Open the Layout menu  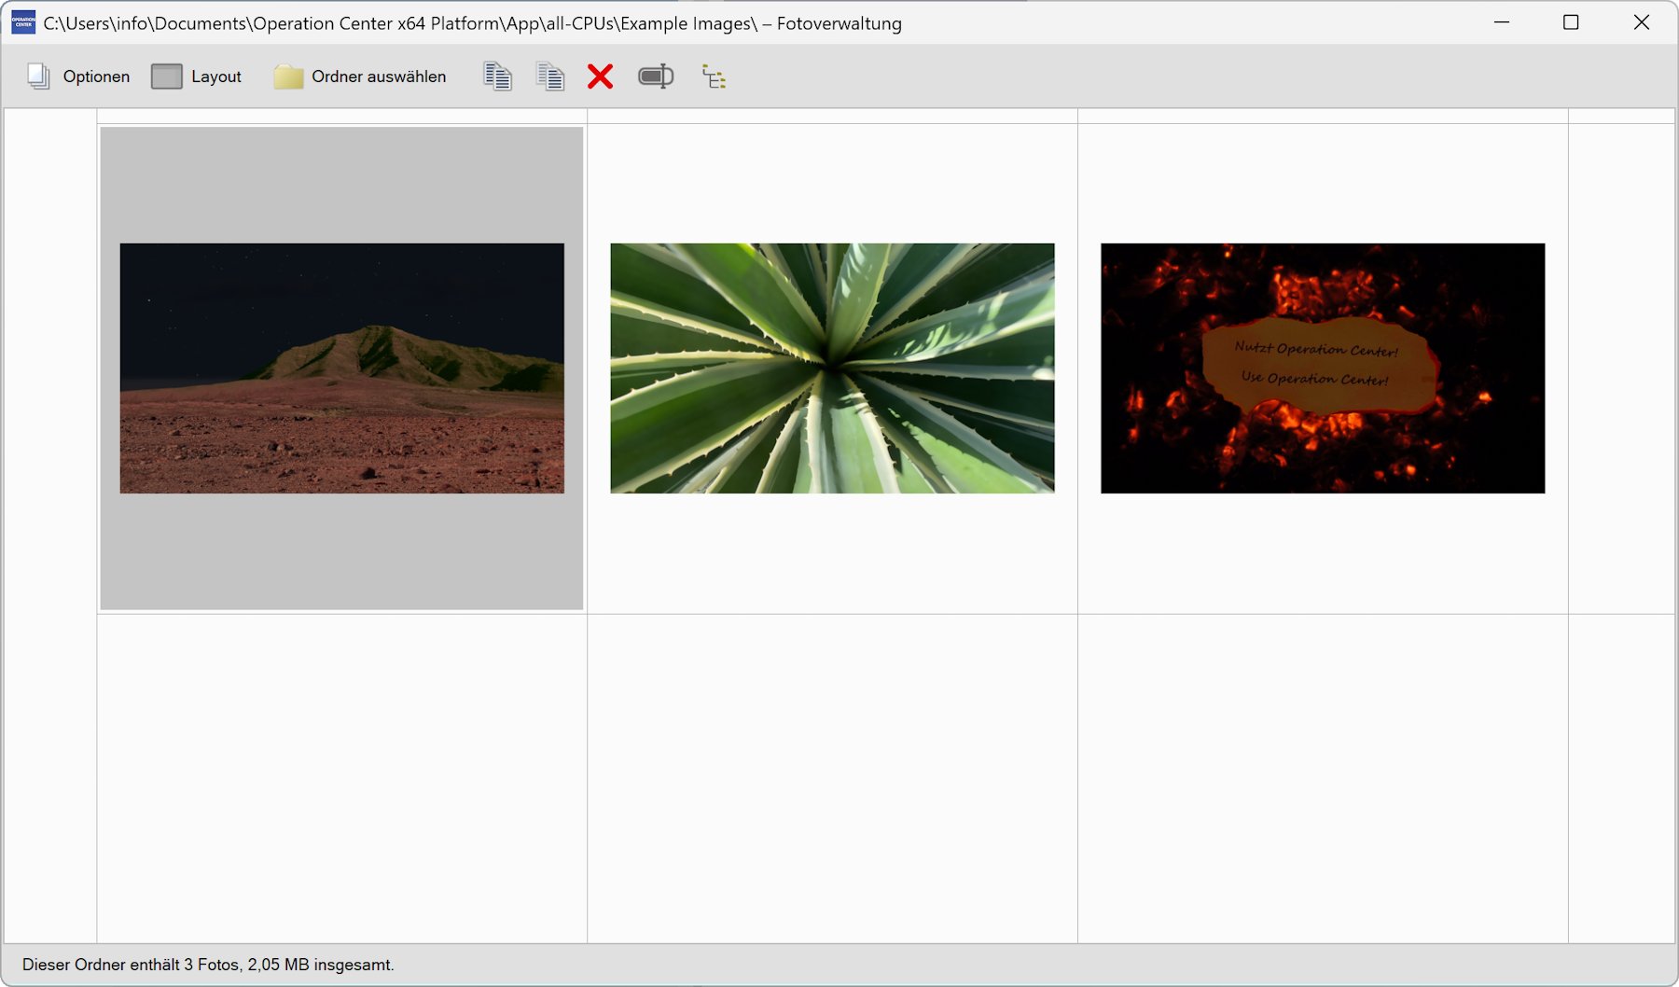click(197, 76)
